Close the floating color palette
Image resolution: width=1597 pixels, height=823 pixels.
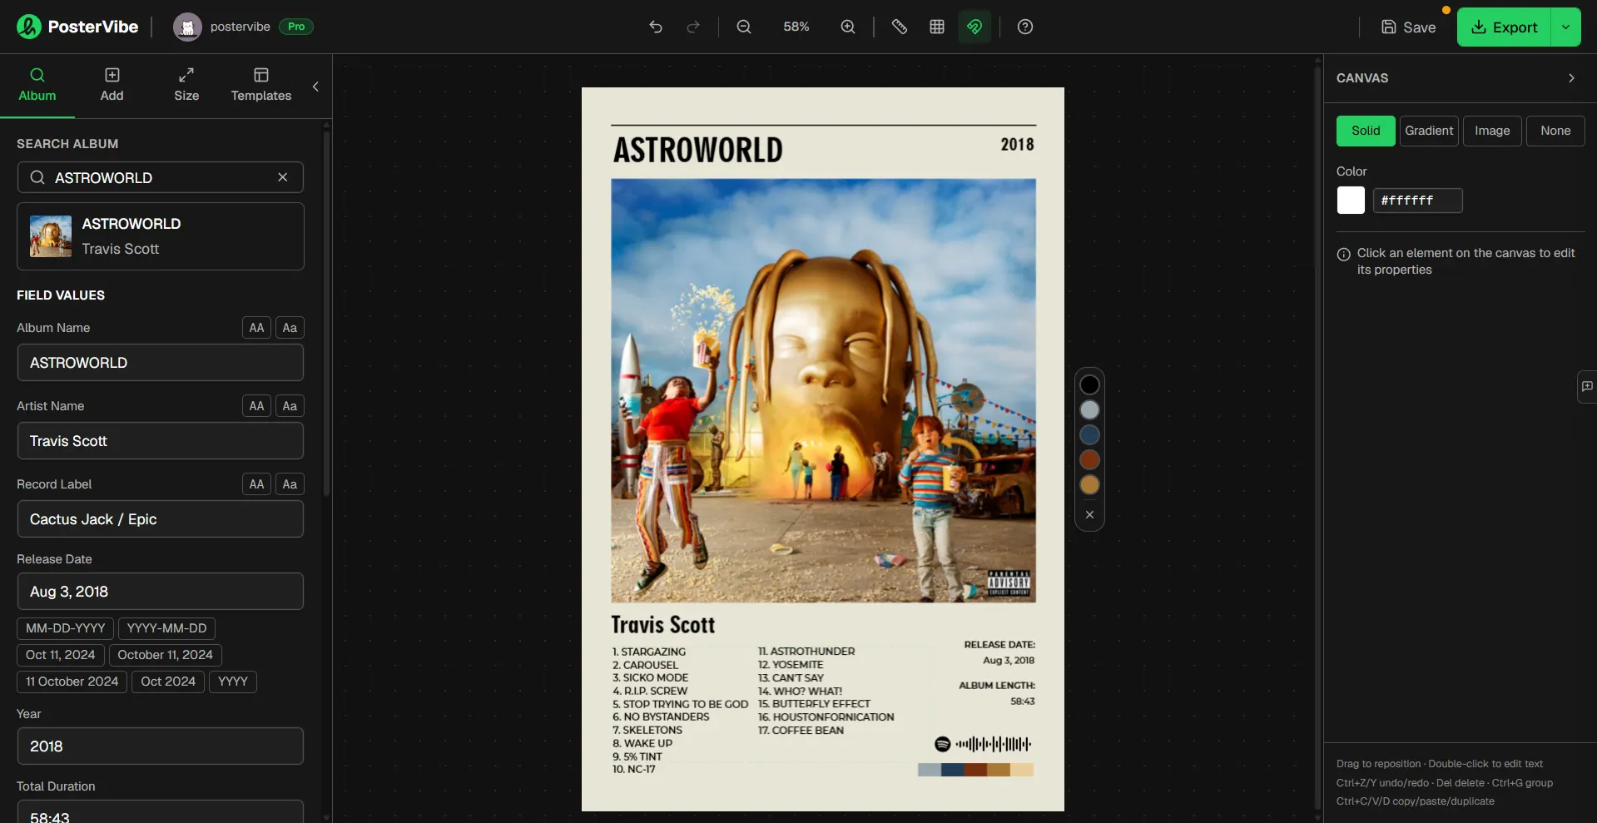click(x=1089, y=515)
